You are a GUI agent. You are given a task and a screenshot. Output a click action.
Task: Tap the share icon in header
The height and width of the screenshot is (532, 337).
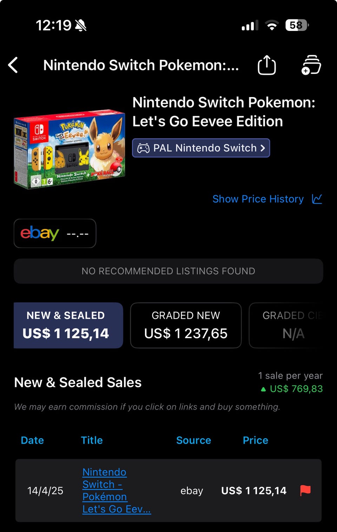tap(266, 65)
